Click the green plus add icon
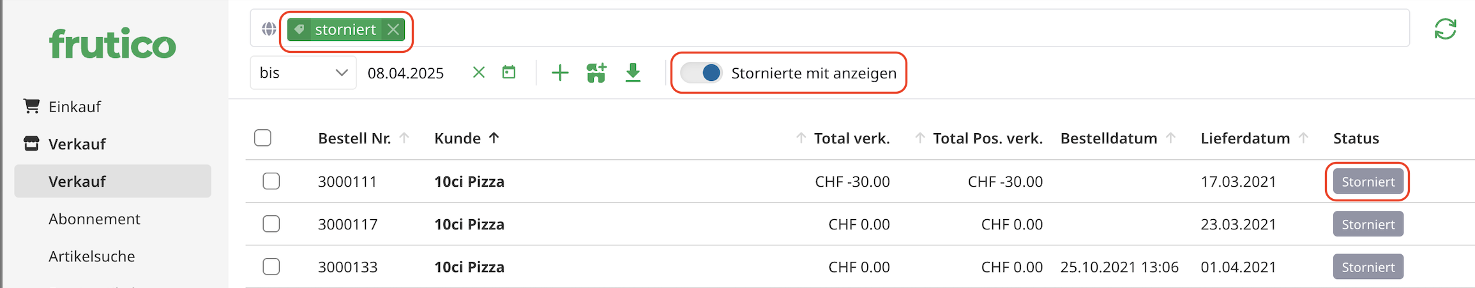Viewport: 1475px width, 288px height. coord(560,73)
